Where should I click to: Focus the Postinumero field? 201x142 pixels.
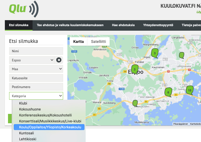(x=36, y=87)
